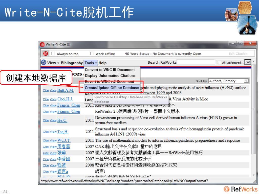Click title 'The use of mathematical models to inform influenza'

pyautogui.click(x=167, y=140)
